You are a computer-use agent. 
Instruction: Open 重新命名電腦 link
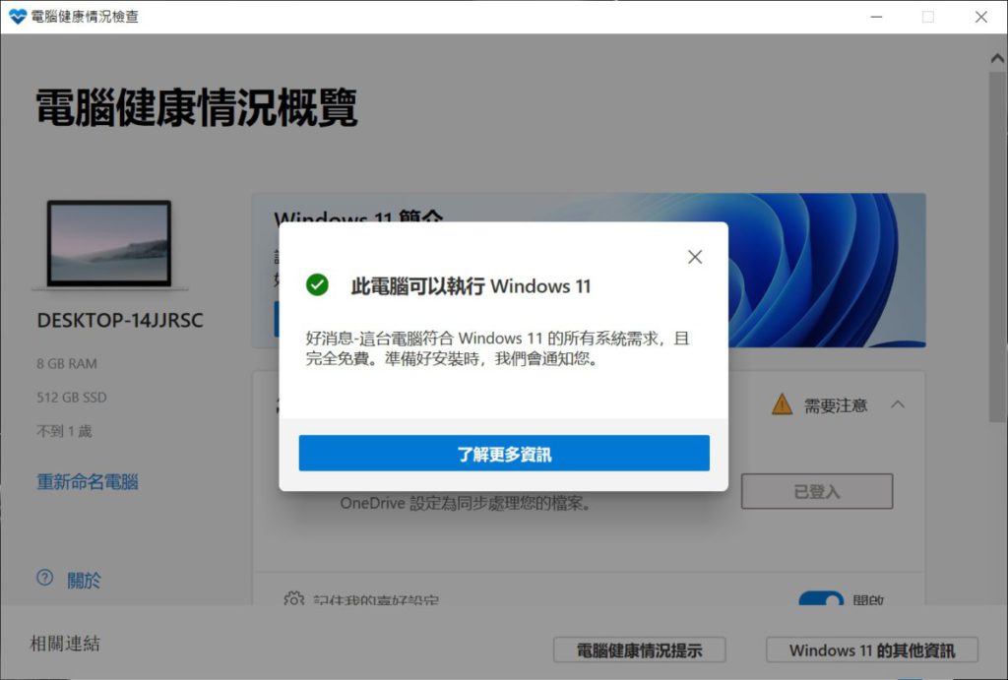(88, 481)
